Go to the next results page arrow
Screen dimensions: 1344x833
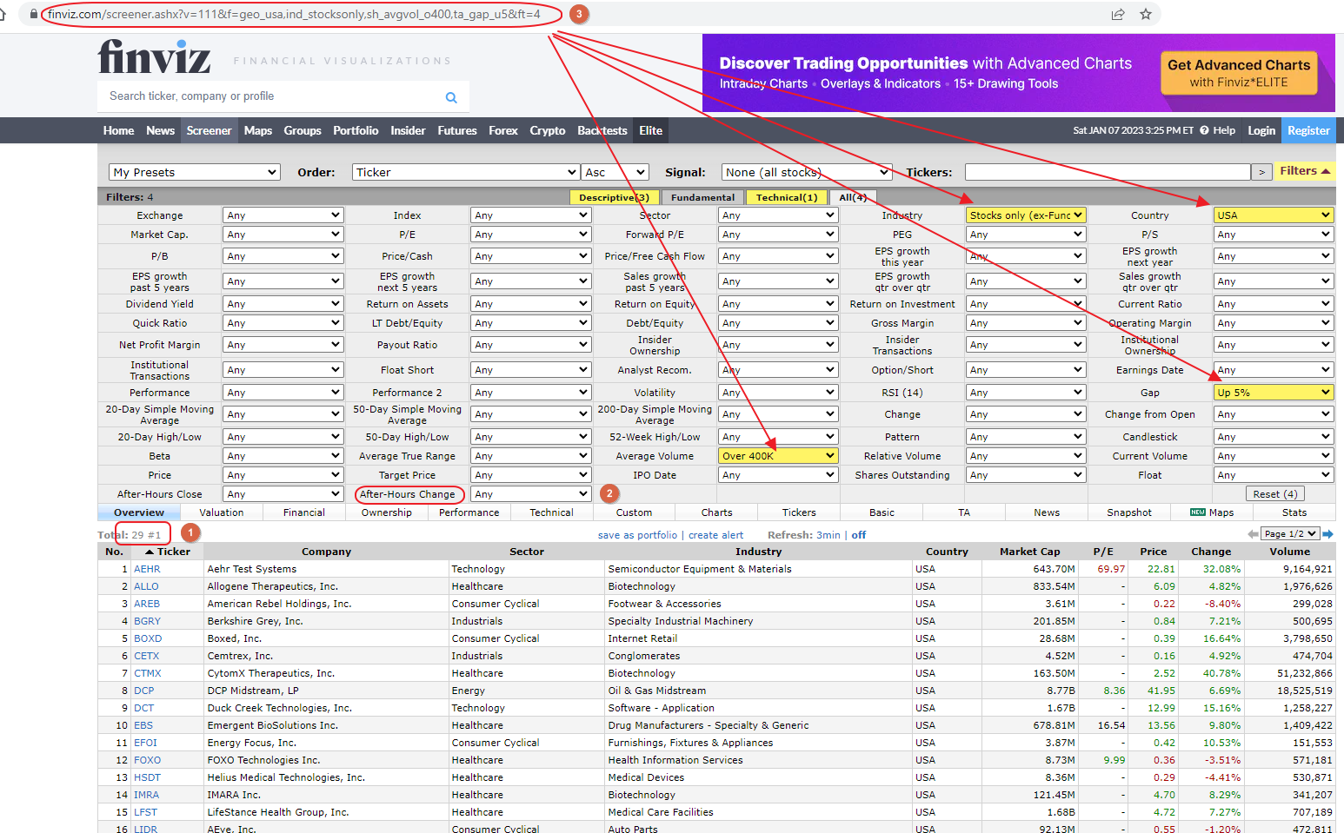click(1327, 534)
